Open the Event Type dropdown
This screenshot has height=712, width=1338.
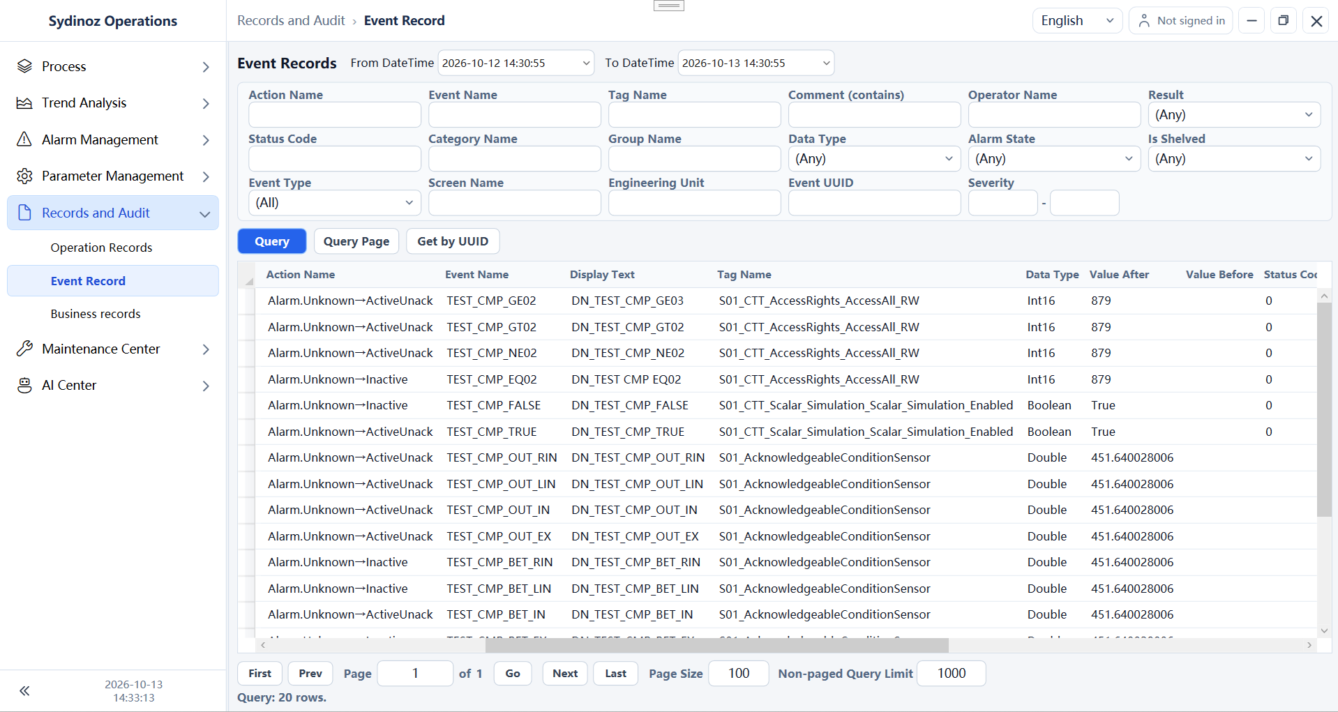coord(334,203)
